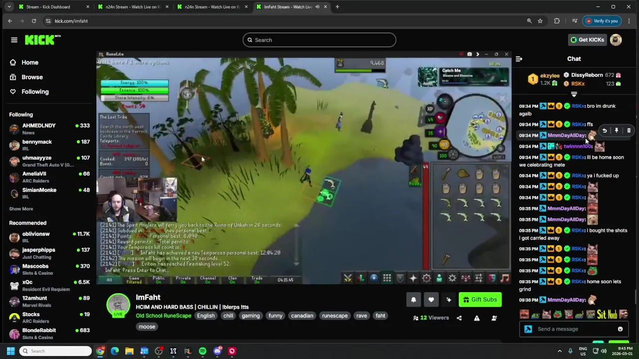Open bennymack channel in sidebar
Viewport: 639px width, 359px height.
[x=49, y=145]
